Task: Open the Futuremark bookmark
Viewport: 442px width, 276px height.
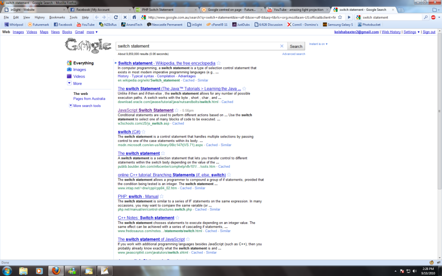Action: (38, 25)
